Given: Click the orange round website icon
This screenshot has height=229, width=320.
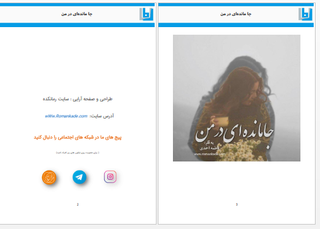Looking at the screenshot, I should coord(49,177).
